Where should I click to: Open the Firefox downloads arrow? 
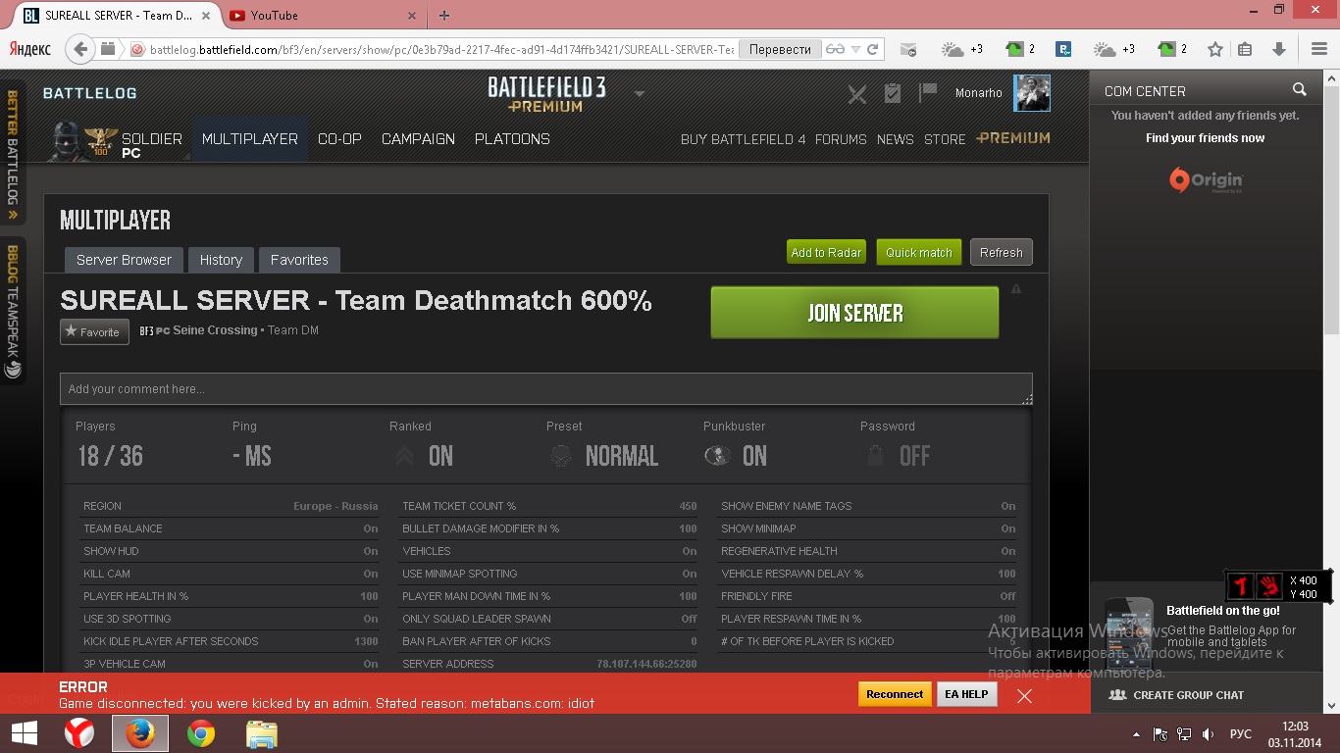(x=1279, y=49)
